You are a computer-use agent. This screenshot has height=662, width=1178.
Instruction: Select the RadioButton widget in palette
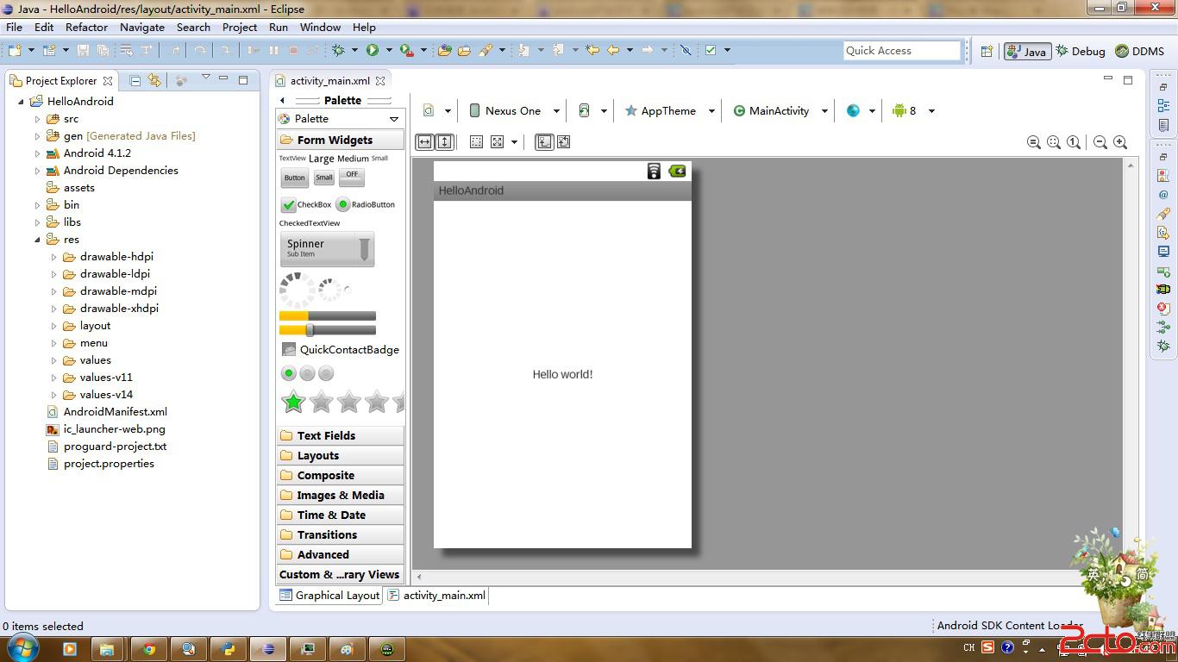pyautogui.click(x=366, y=204)
